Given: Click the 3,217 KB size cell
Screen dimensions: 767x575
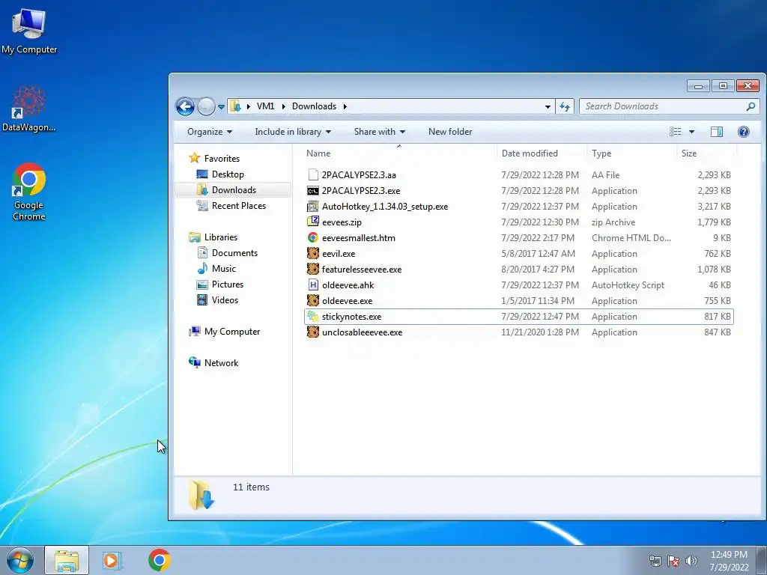Looking at the screenshot, I should pos(714,207).
